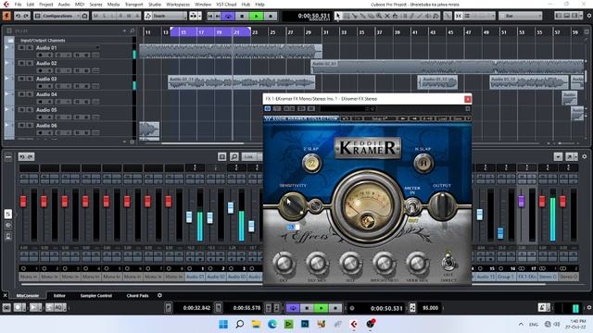Image resolution: width=593 pixels, height=333 pixels.
Task: Select the Line draw tool
Action: tap(420, 17)
